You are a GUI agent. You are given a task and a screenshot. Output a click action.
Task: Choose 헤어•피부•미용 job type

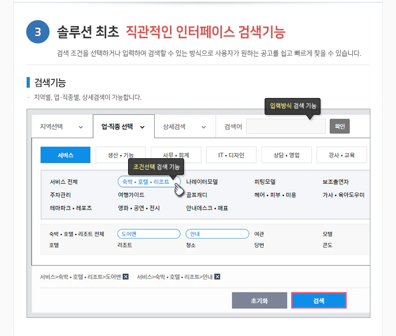point(275,195)
